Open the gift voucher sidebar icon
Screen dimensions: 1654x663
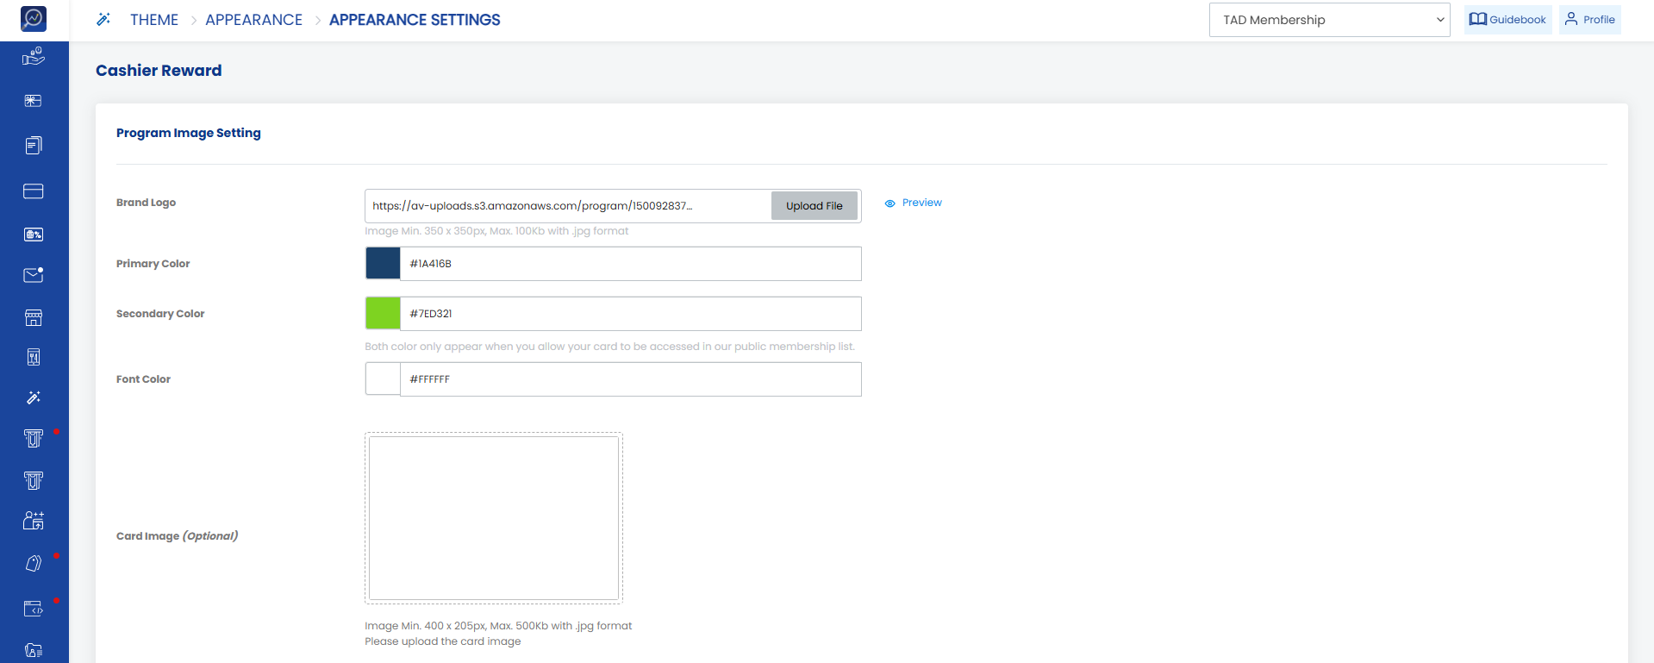point(34,101)
